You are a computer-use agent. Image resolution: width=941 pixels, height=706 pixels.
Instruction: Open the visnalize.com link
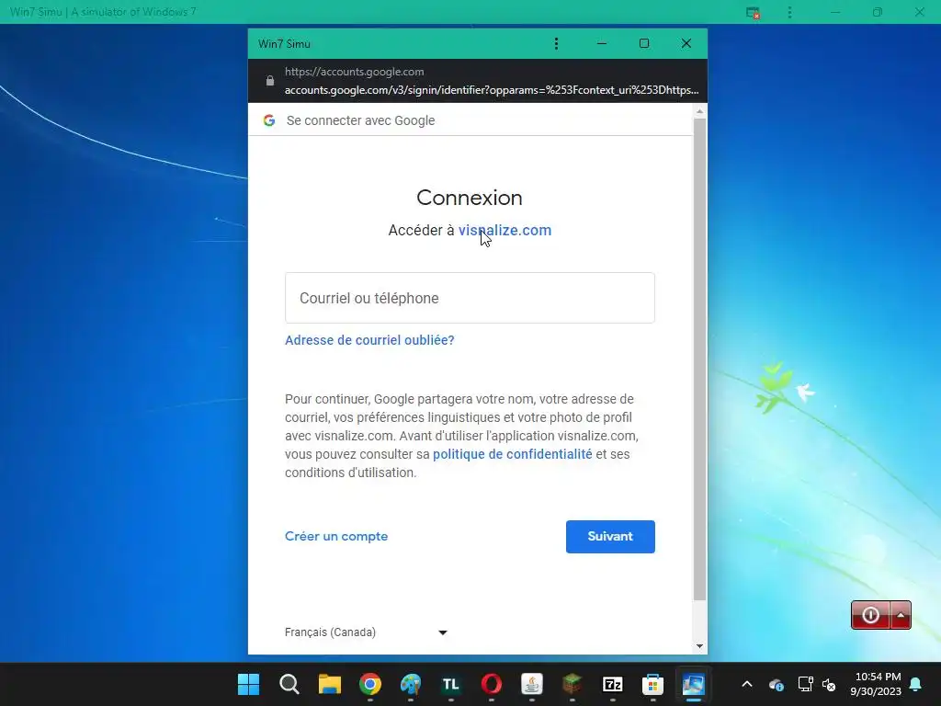(x=505, y=230)
